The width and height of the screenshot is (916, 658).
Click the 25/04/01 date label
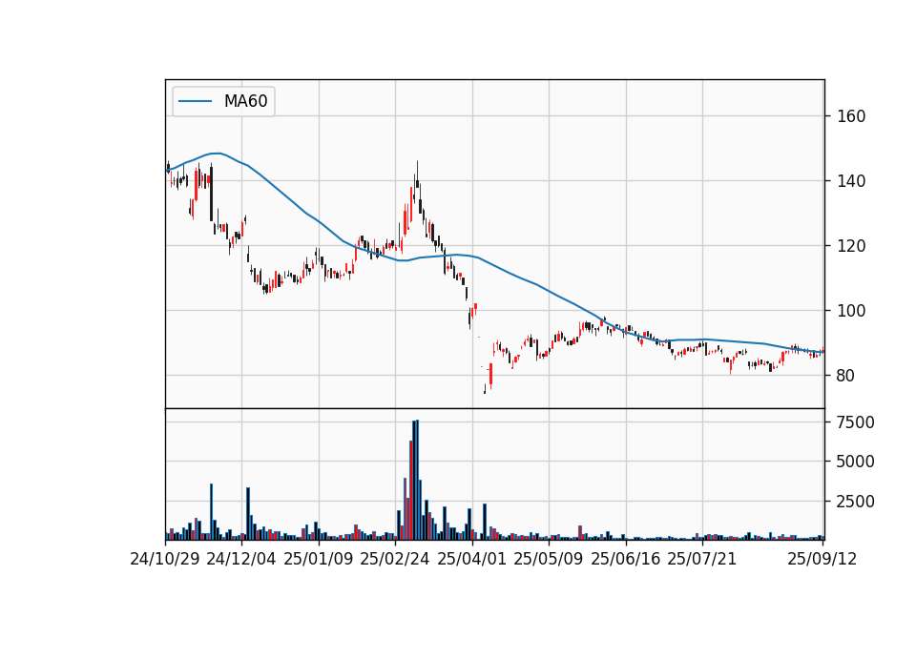tap(472, 559)
